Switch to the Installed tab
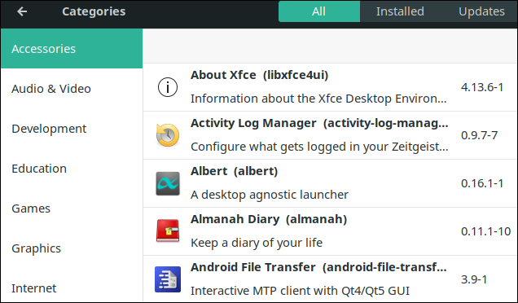 400,11
